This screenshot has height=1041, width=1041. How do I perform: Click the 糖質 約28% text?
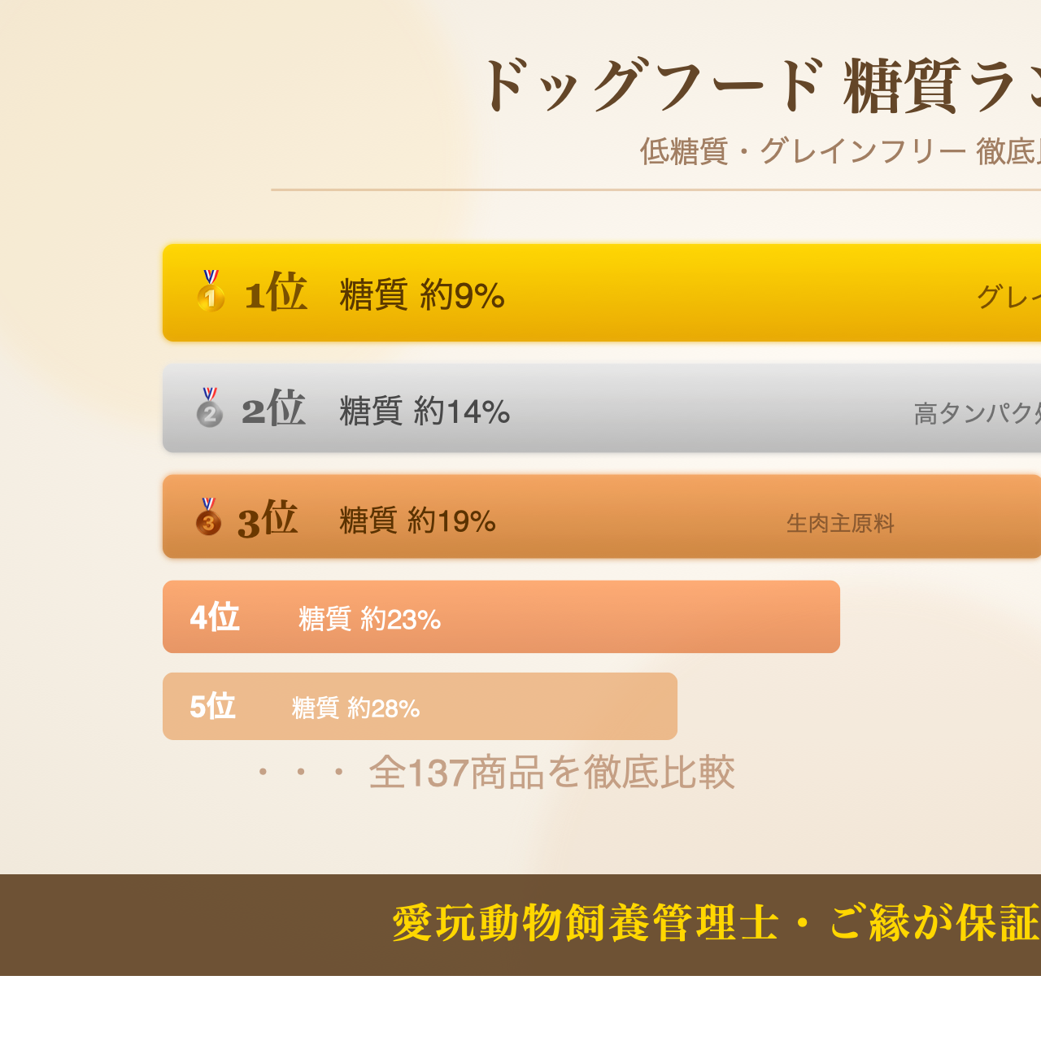[x=355, y=708]
